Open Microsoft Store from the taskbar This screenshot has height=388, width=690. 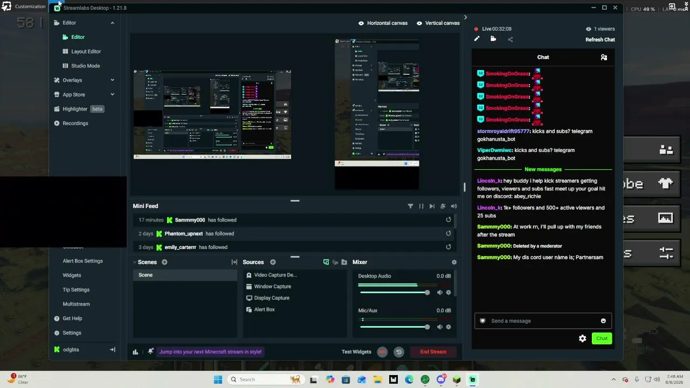click(x=346, y=379)
